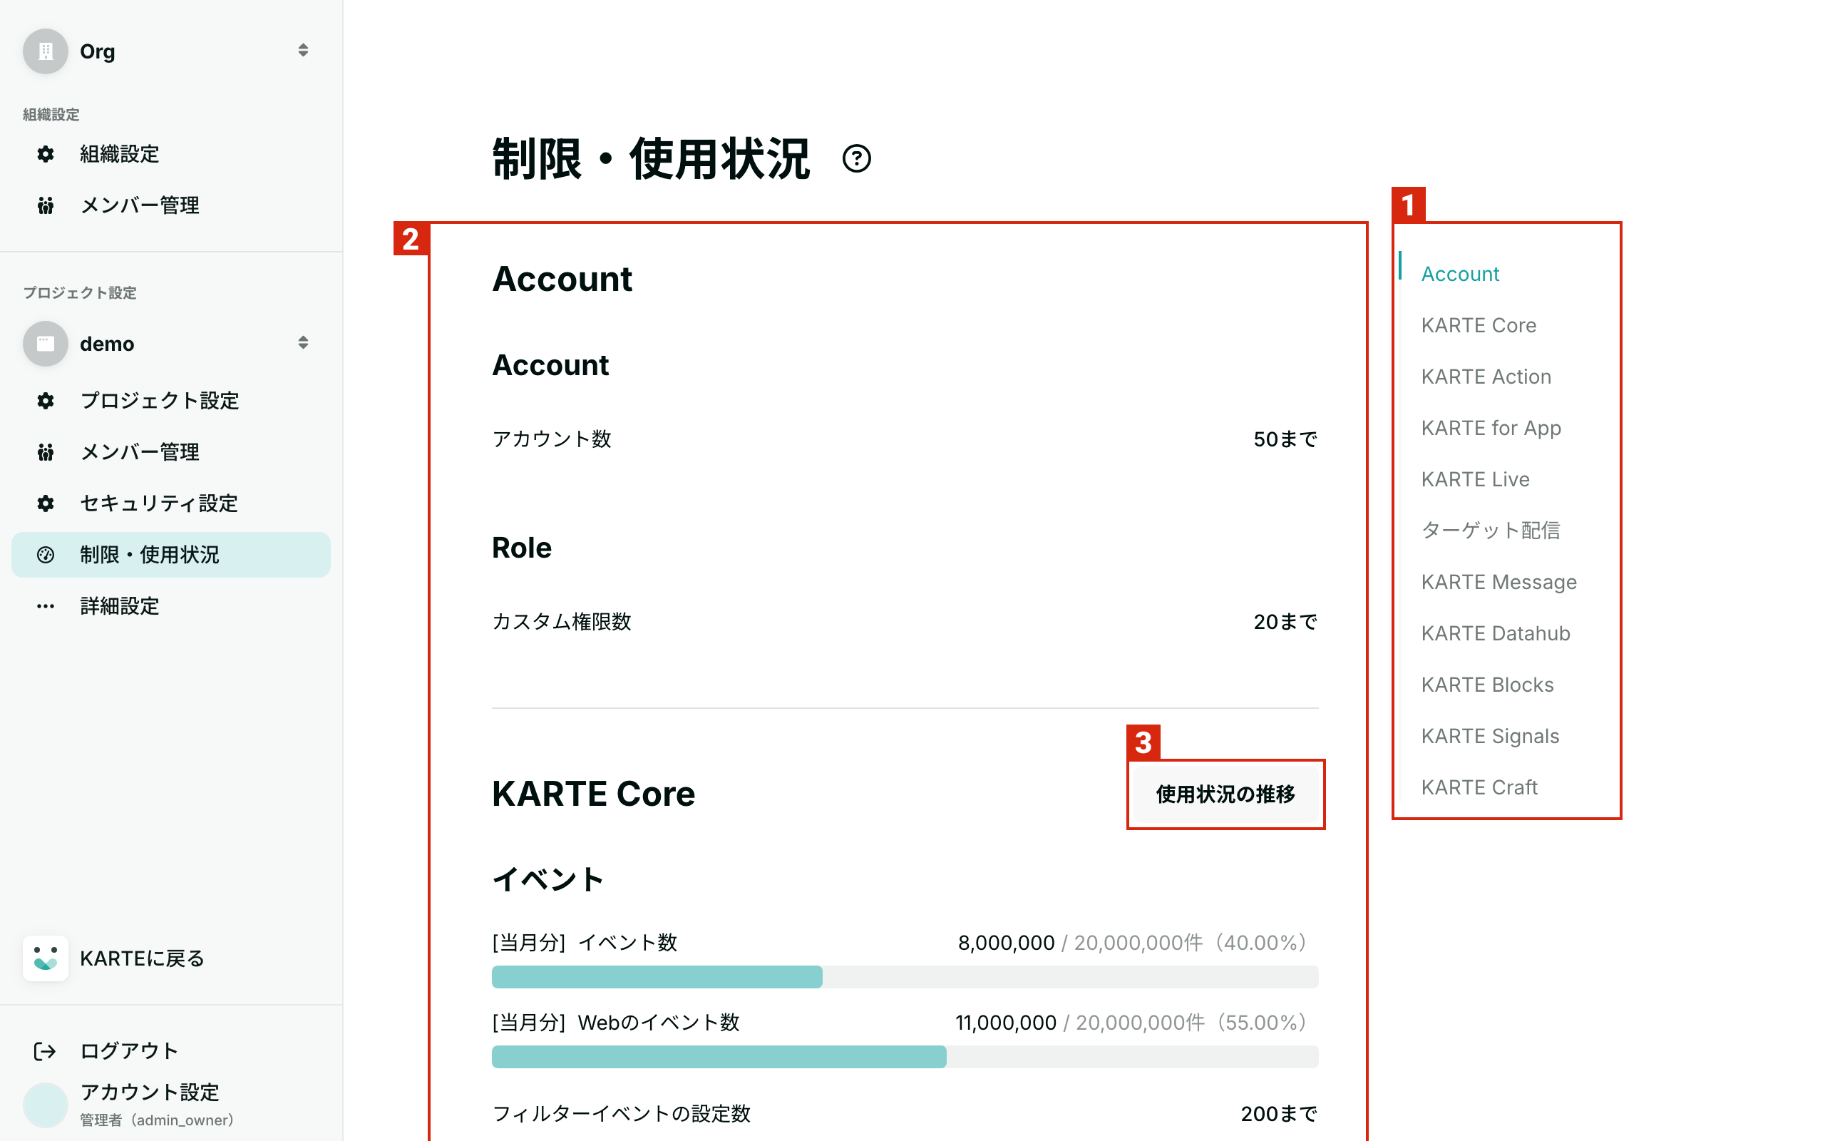Click the プロジェクト設定 gear icon
1825x1141 pixels.
45,401
